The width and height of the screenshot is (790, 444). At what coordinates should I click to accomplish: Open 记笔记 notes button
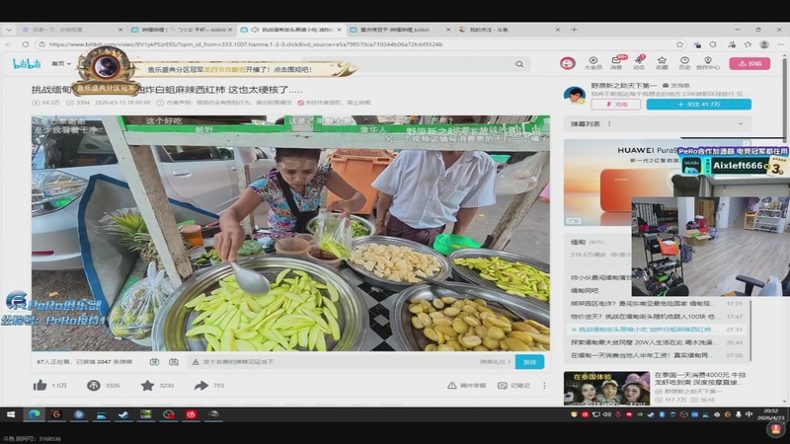tap(513, 386)
